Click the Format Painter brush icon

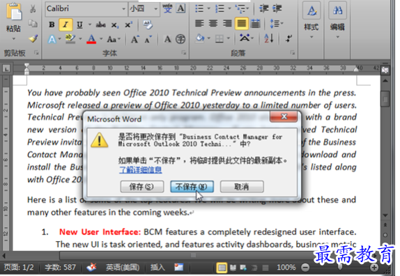tap(33, 39)
